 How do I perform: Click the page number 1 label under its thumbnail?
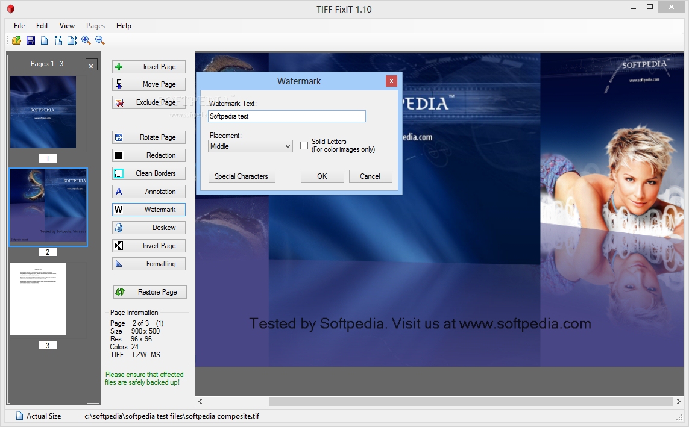point(48,159)
